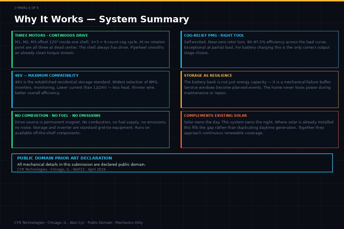Screen dimensions: 344x229
Task: Click the orange accent bar on Storage card
Action: coord(181,89)
